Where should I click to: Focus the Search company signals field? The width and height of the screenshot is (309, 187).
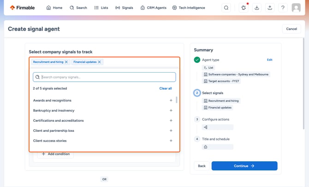[104, 77]
